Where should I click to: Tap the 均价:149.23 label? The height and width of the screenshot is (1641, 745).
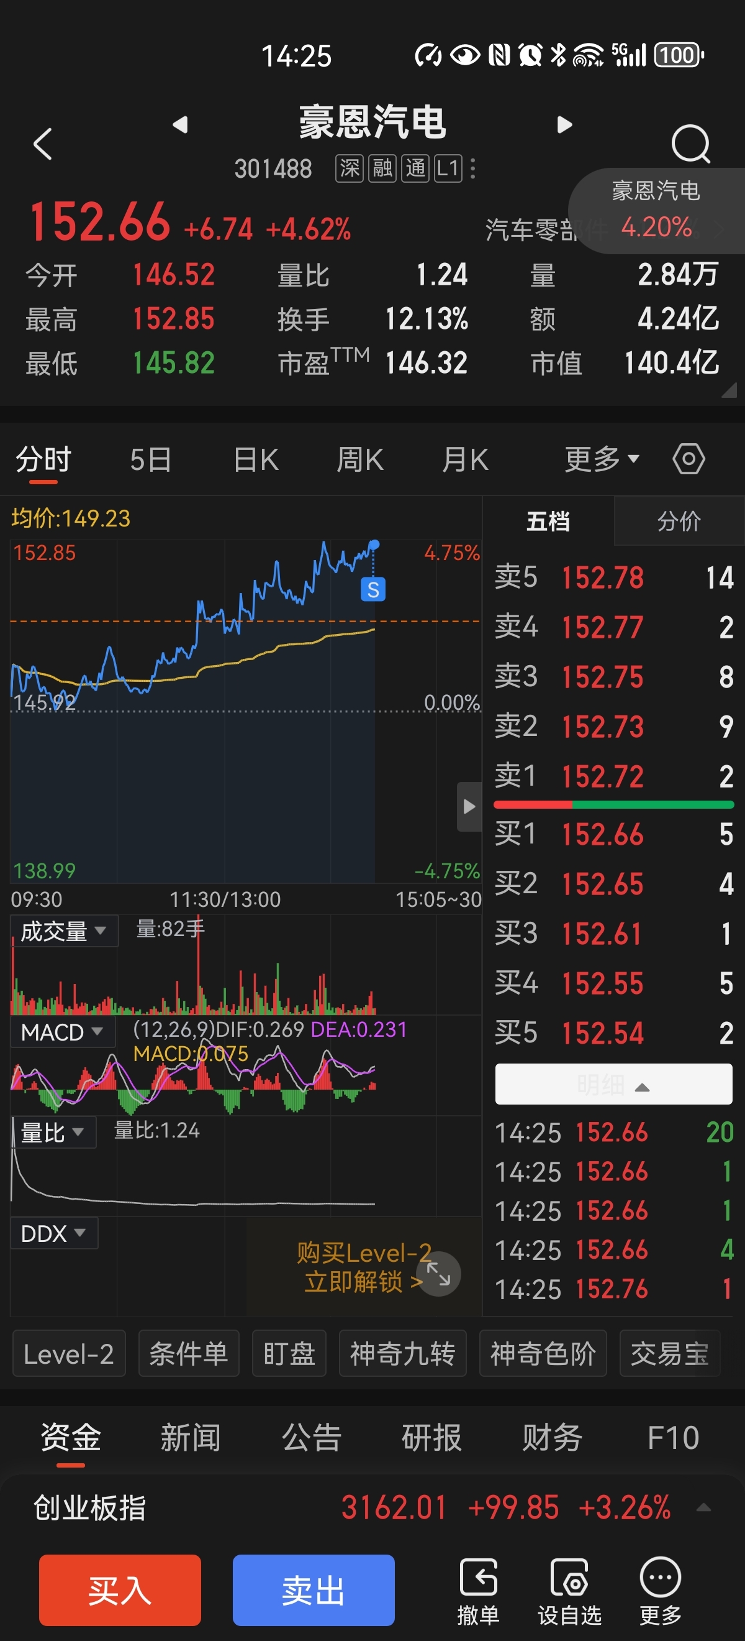coord(70,518)
